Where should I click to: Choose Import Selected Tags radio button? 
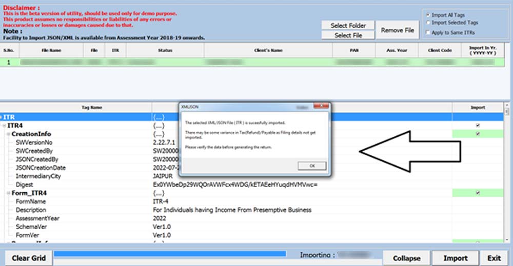pos(428,23)
